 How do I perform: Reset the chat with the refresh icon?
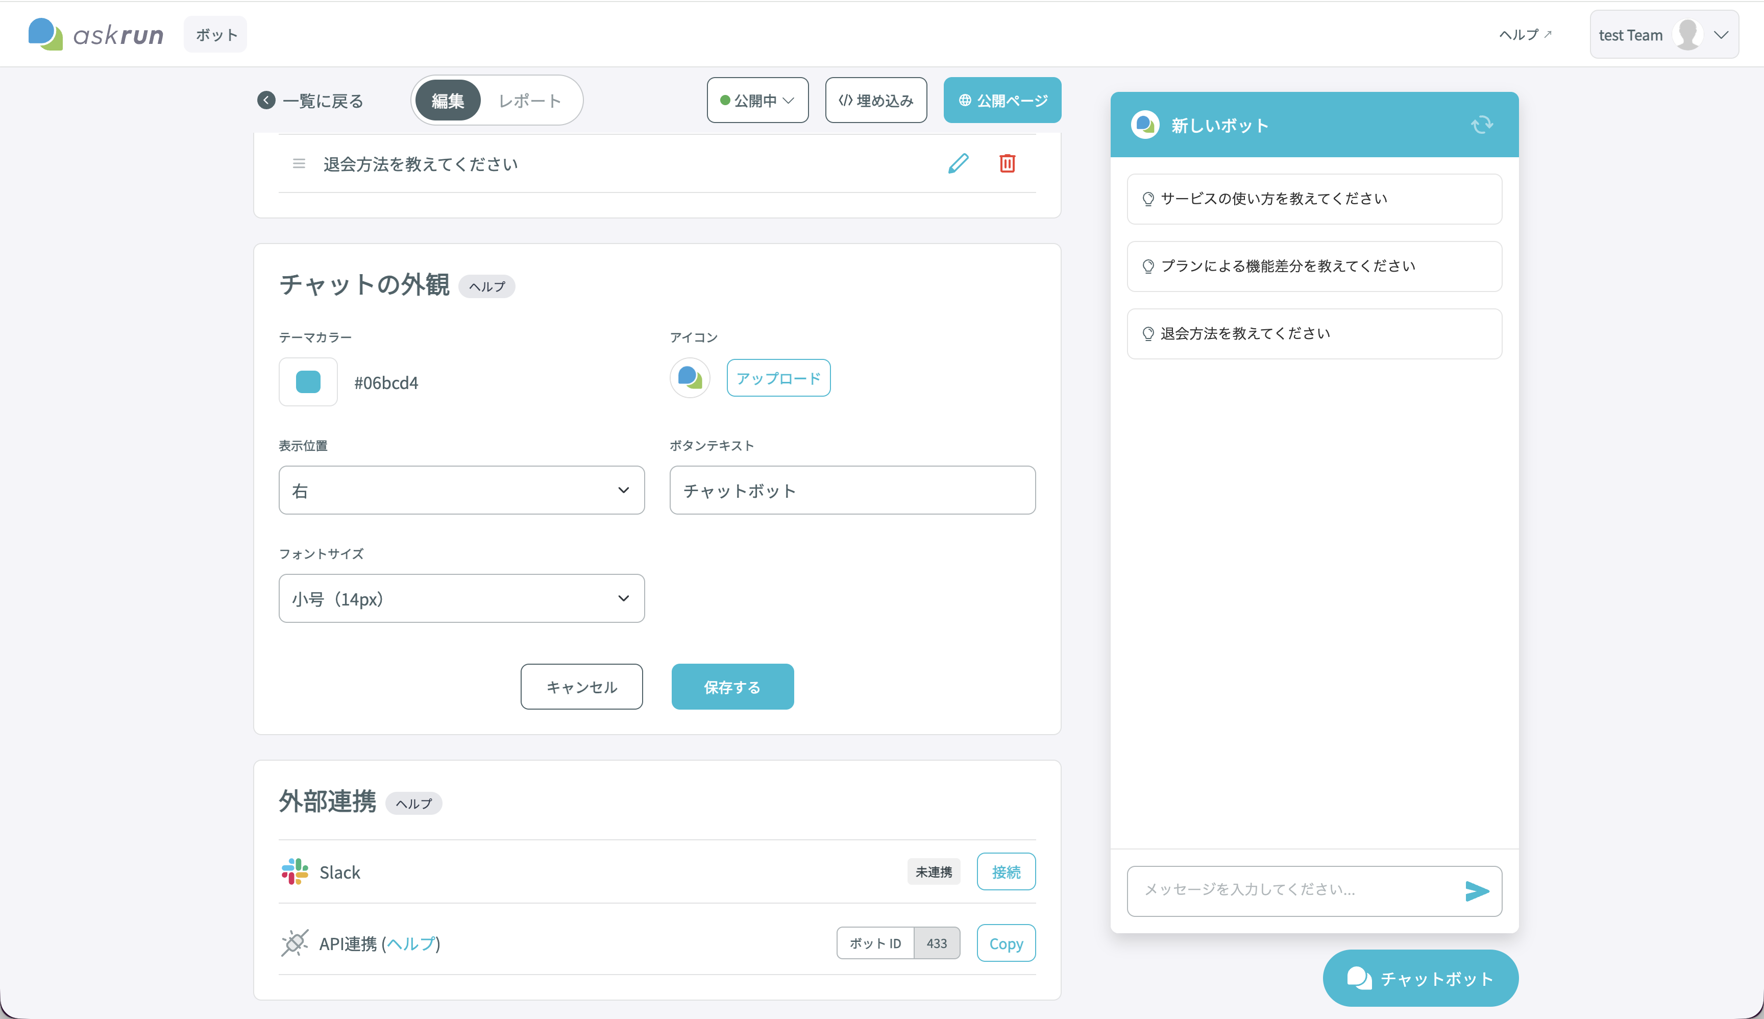tap(1481, 125)
